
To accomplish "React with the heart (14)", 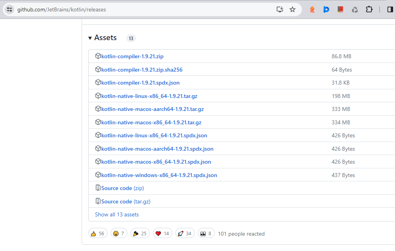I will pyautogui.click(x=162, y=234).
